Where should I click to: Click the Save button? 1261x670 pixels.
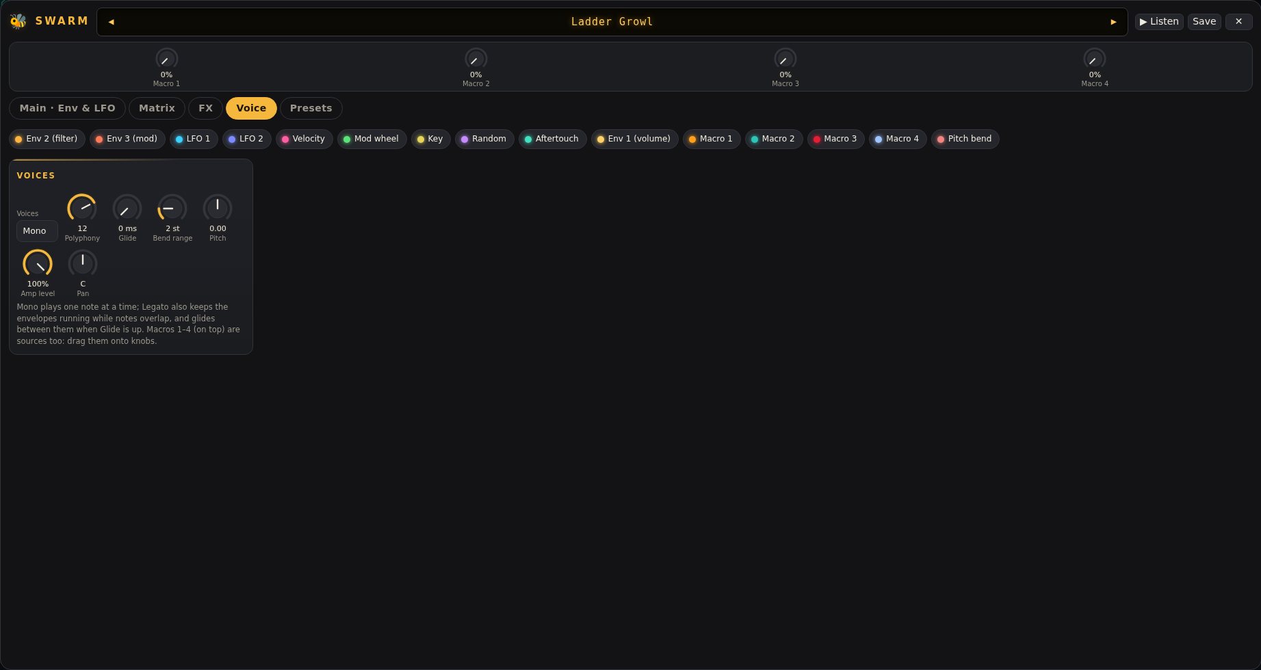click(x=1204, y=22)
